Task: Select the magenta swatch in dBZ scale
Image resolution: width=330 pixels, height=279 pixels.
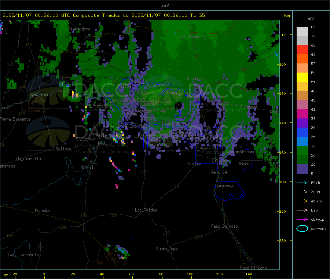Action: [302, 114]
